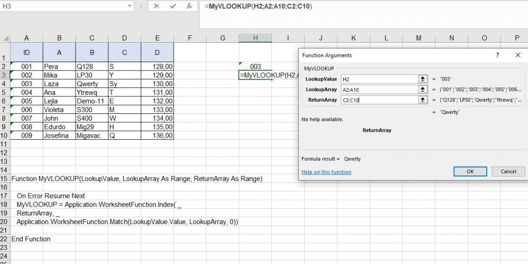
Task: Select cell containing Q128
Action: [x=92, y=66]
